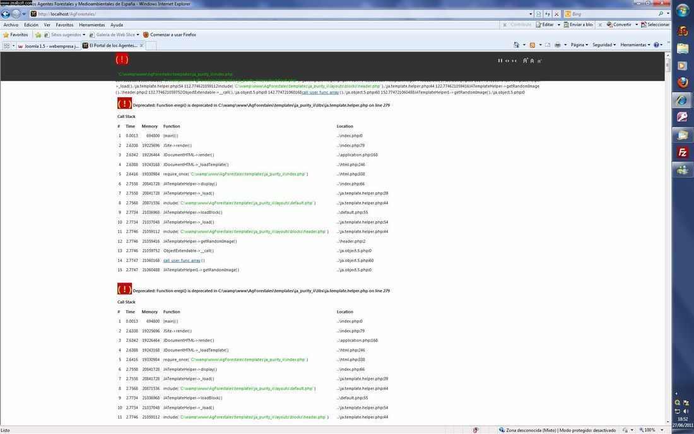Expand the address bar history dropdown
Screen dimensions: 694x434
(531, 14)
